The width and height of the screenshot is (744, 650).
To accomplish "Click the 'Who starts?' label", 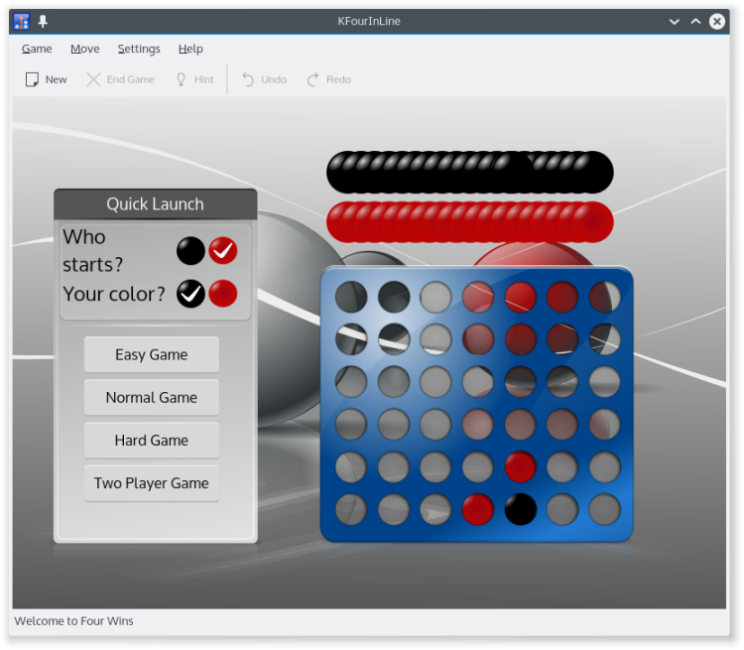I will coord(93,251).
